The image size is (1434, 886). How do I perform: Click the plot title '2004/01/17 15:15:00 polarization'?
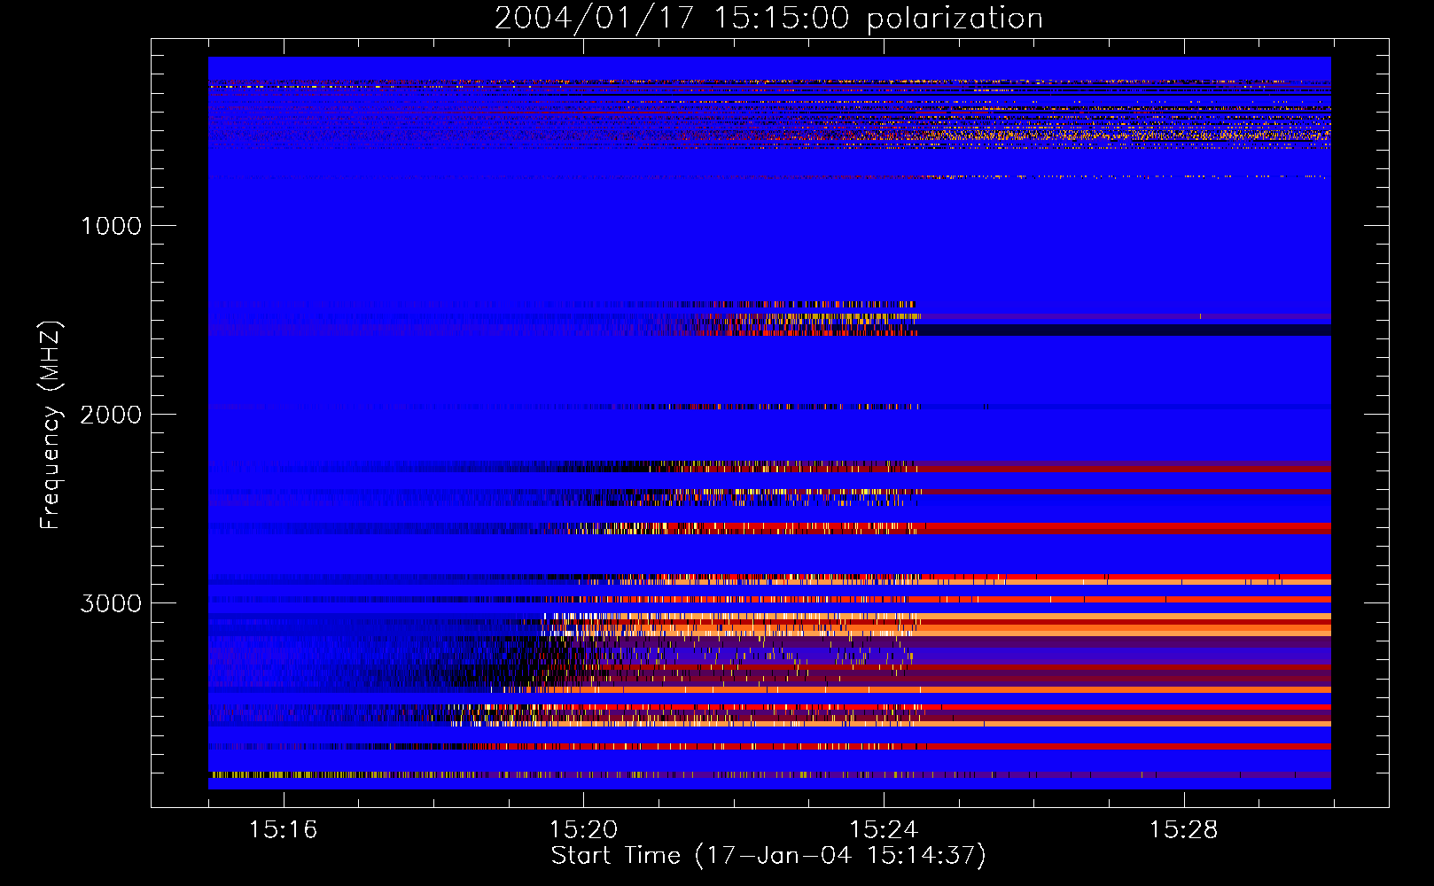(768, 19)
